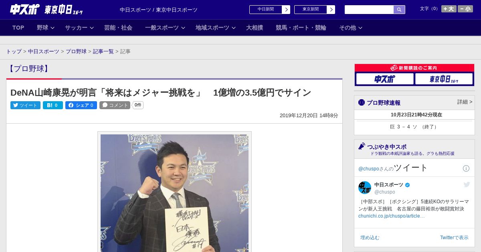Focus the header search input field
Screen dimensions: 481x252
(369, 10)
